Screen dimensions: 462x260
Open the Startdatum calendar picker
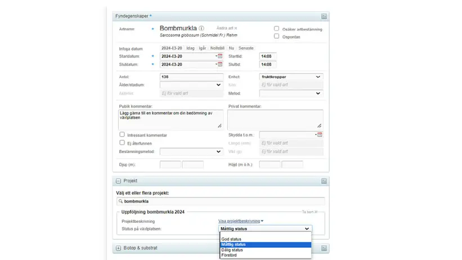click(220, 56)
